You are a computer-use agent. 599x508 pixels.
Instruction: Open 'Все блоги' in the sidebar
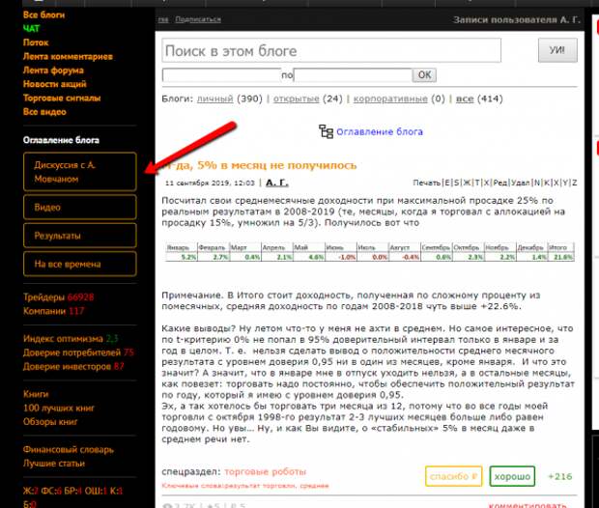click(43, 14)
